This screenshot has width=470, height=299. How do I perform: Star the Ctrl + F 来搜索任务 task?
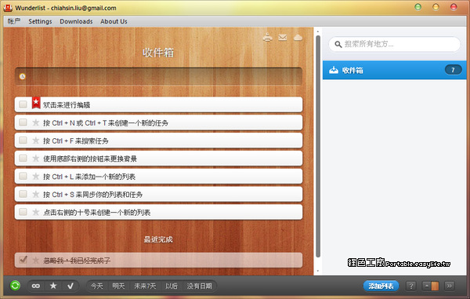[x=36, y=140]
